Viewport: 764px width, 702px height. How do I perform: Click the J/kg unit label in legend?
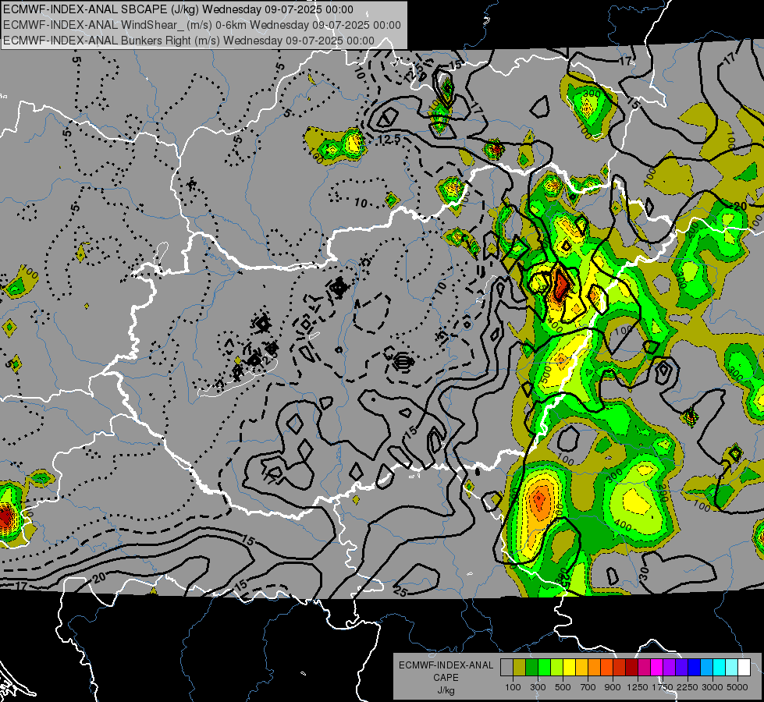(446, 690)
